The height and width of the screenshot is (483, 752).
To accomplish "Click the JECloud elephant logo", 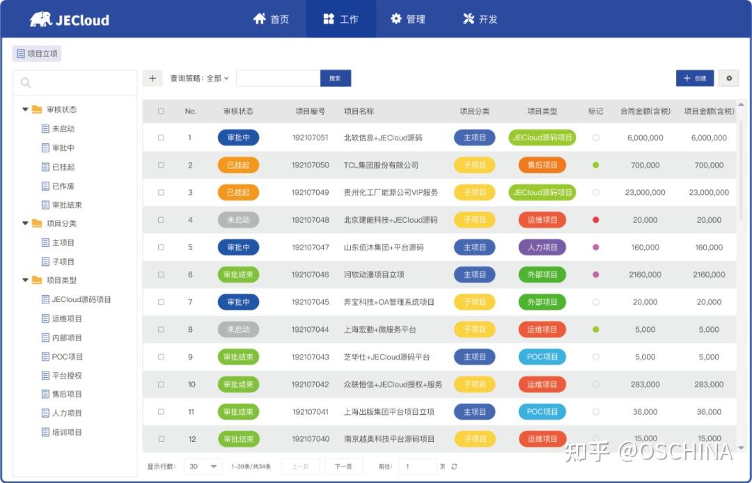I will [x=42, y=19].
